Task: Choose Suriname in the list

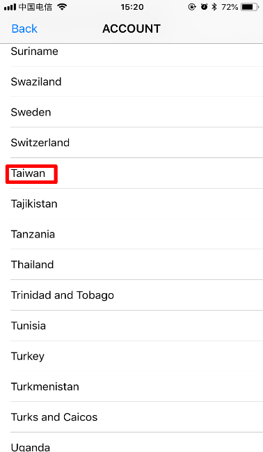Action: pos(131,55)
